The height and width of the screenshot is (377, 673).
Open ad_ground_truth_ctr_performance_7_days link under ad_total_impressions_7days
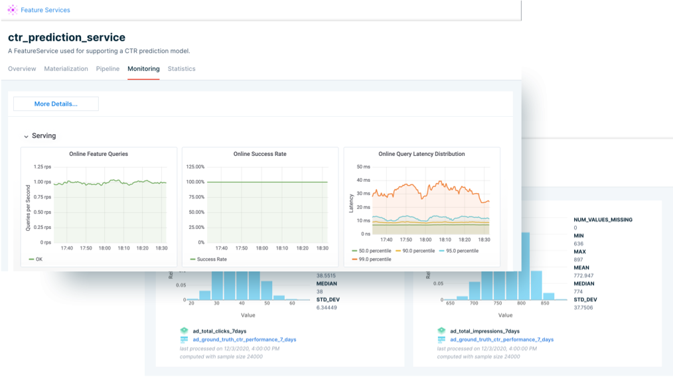tap(502, 340)
